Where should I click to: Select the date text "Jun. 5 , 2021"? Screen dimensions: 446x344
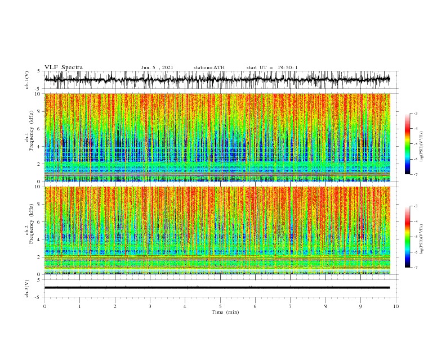(157, 67)
